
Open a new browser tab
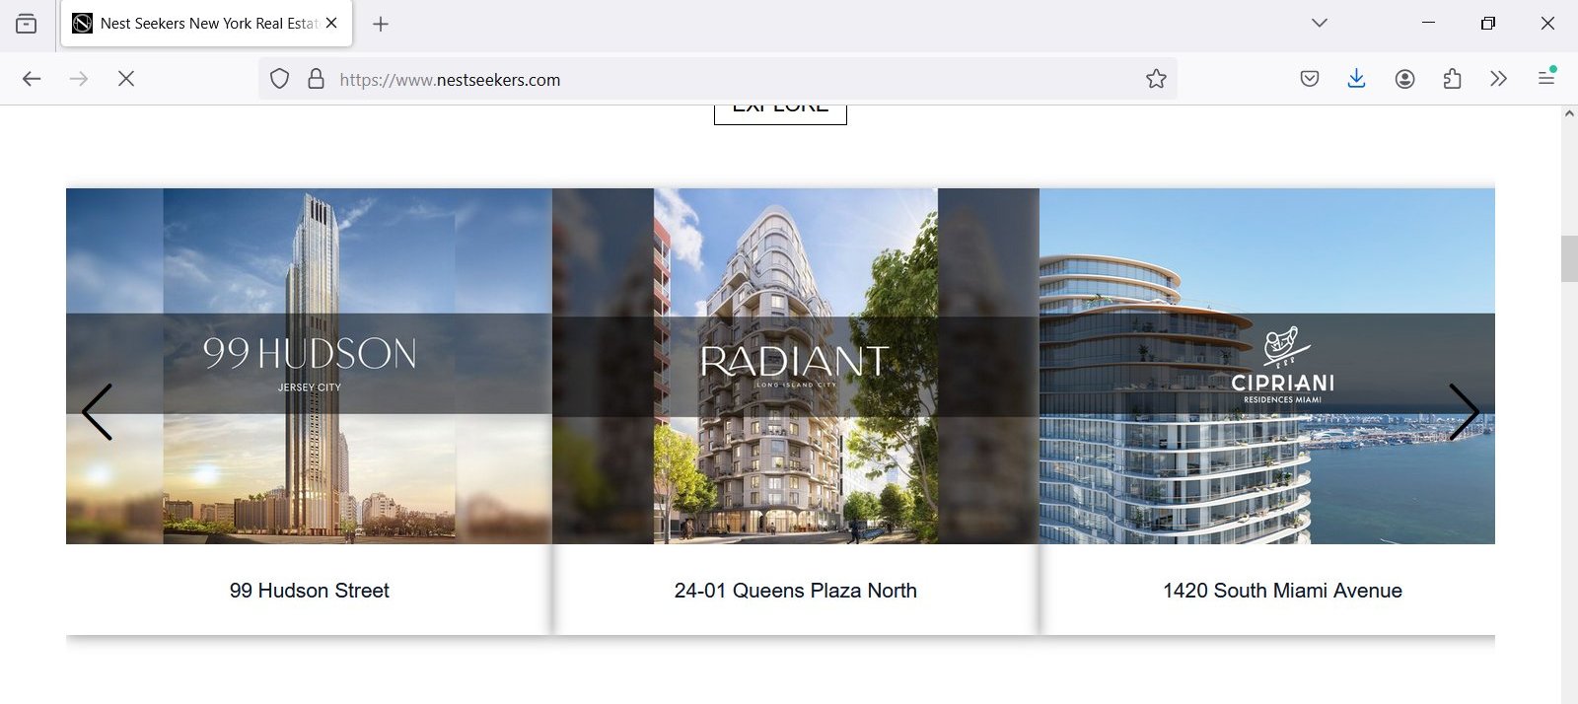[381, 24]
